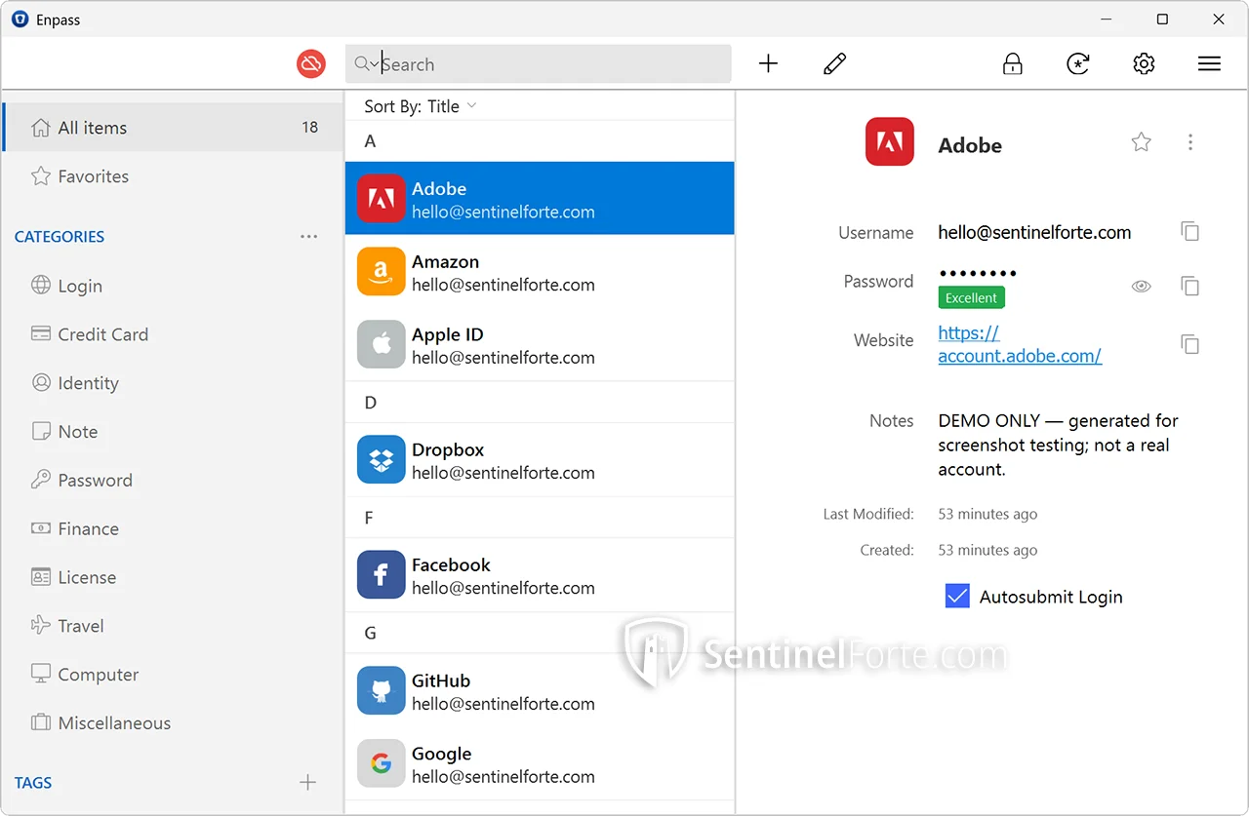Open Adobe item more options menu
This screenshot has width=1249, height=816.
tap(1190, 142)
